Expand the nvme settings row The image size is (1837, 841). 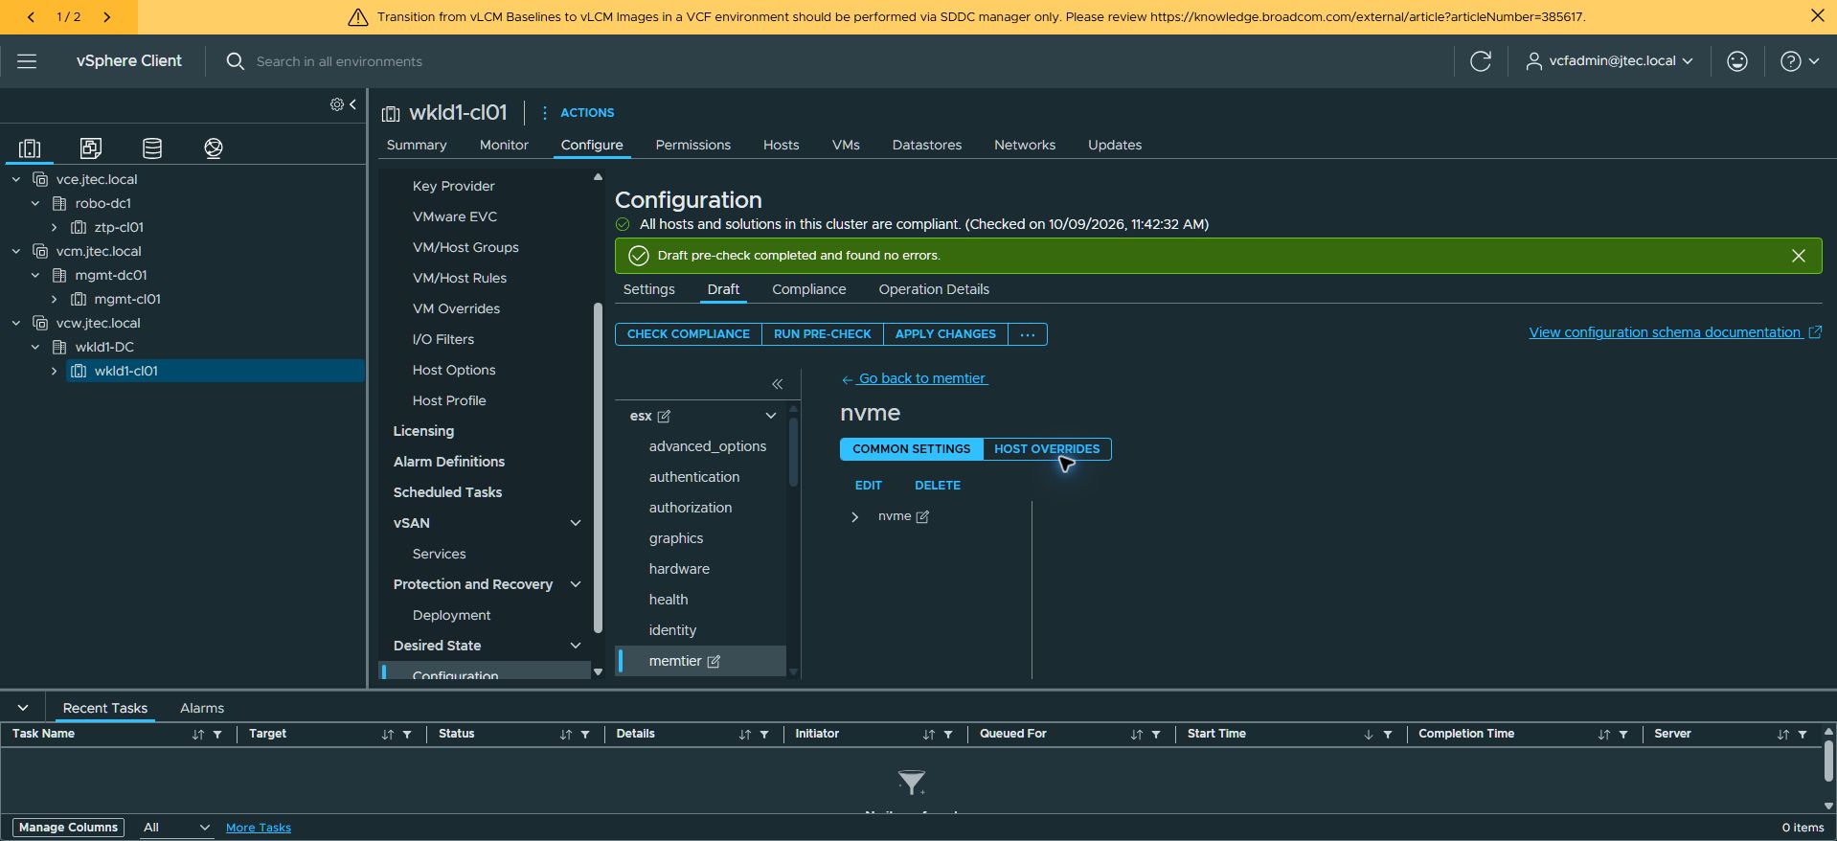[854, 516]
